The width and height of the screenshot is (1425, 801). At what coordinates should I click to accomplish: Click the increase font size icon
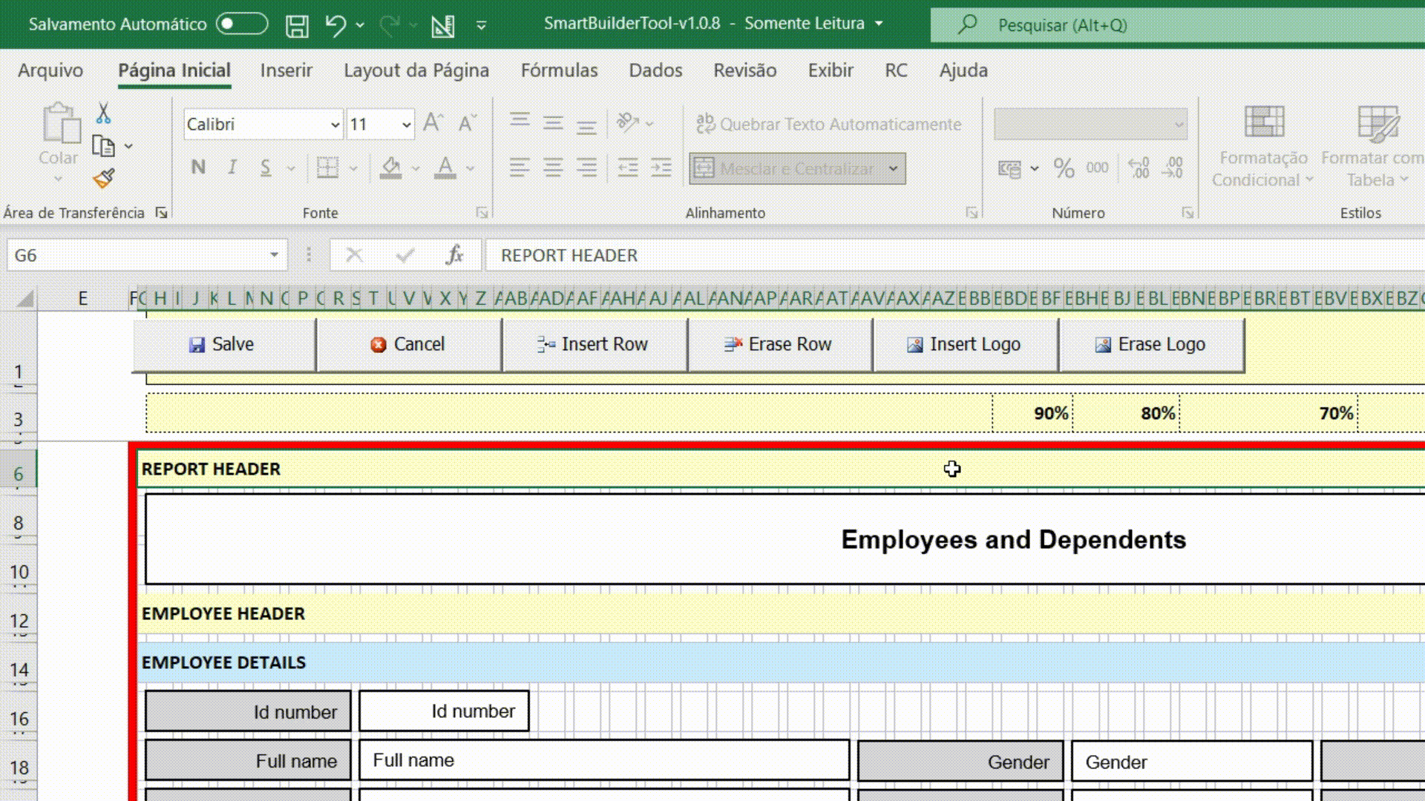433,123
